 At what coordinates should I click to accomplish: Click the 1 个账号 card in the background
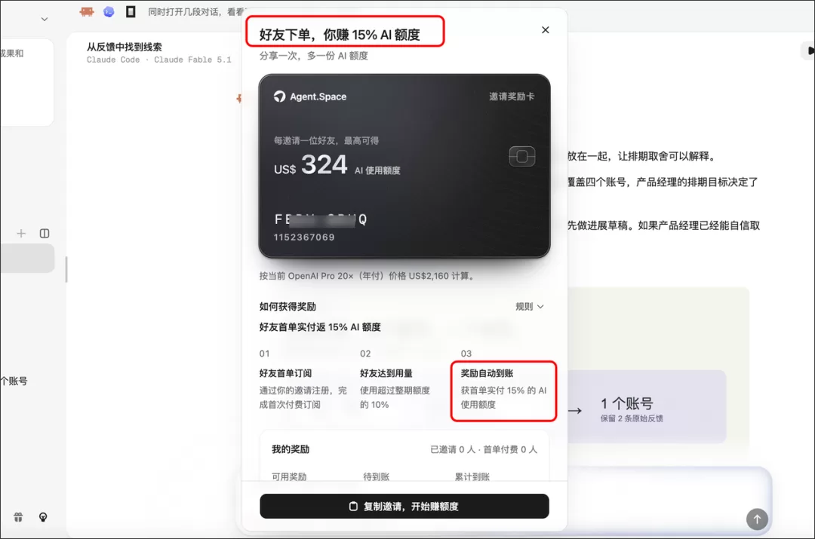tap(647, 406)
